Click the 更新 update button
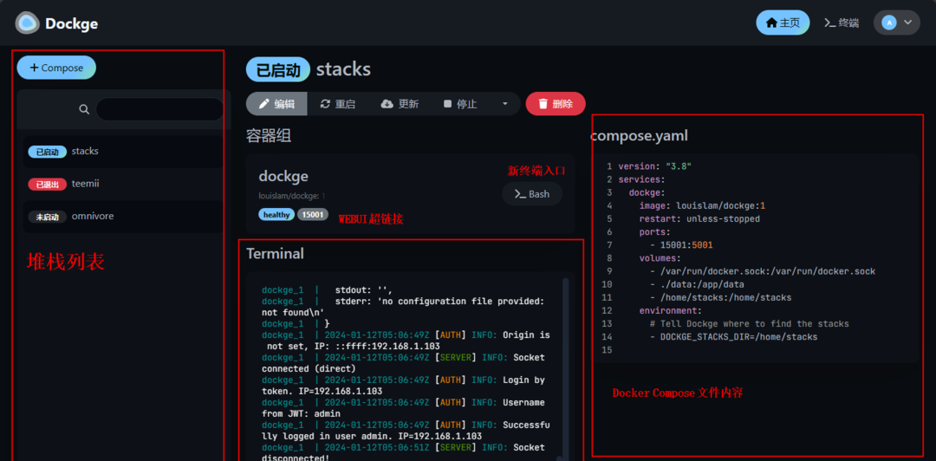Viewport: 936px width, 461px height. pyautogui.click(x=400, y=104)
